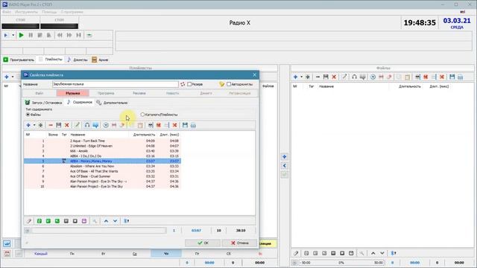Paste with clipboard icon in dialog toolbar
The width and height of the screenshot is (477, 268).
coord(140,125)
